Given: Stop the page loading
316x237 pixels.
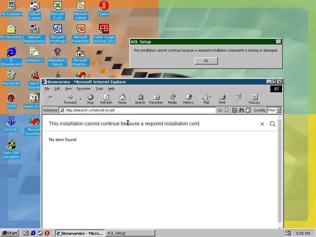Looking at the screenshot, I should pos(90,99).
